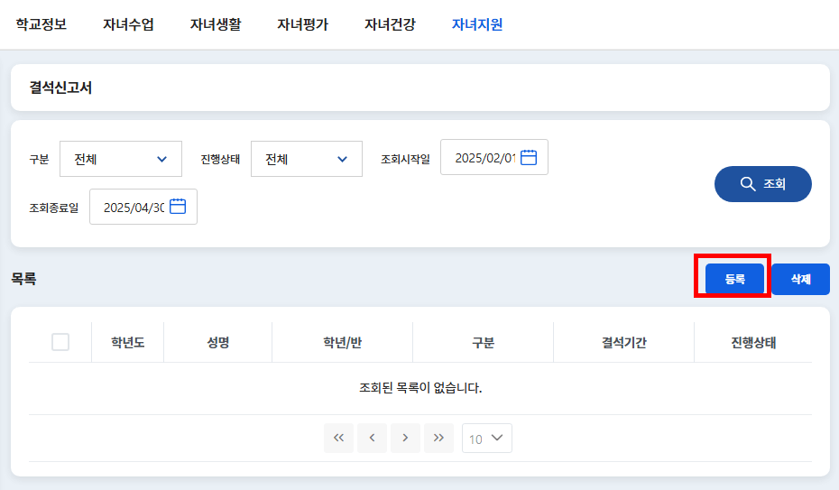Open the 자녀지원 menu
Image resolution: width=839 pixels, height=490 pixels.
477,24
